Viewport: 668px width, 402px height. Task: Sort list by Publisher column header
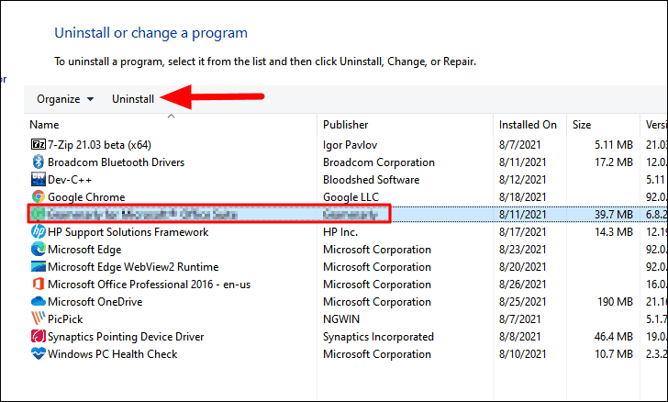pos(346,125)
